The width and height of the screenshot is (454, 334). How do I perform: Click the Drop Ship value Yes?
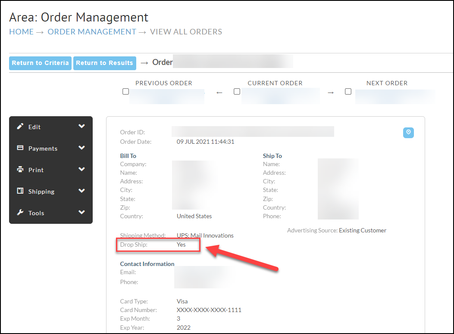(x=181, y=245)
